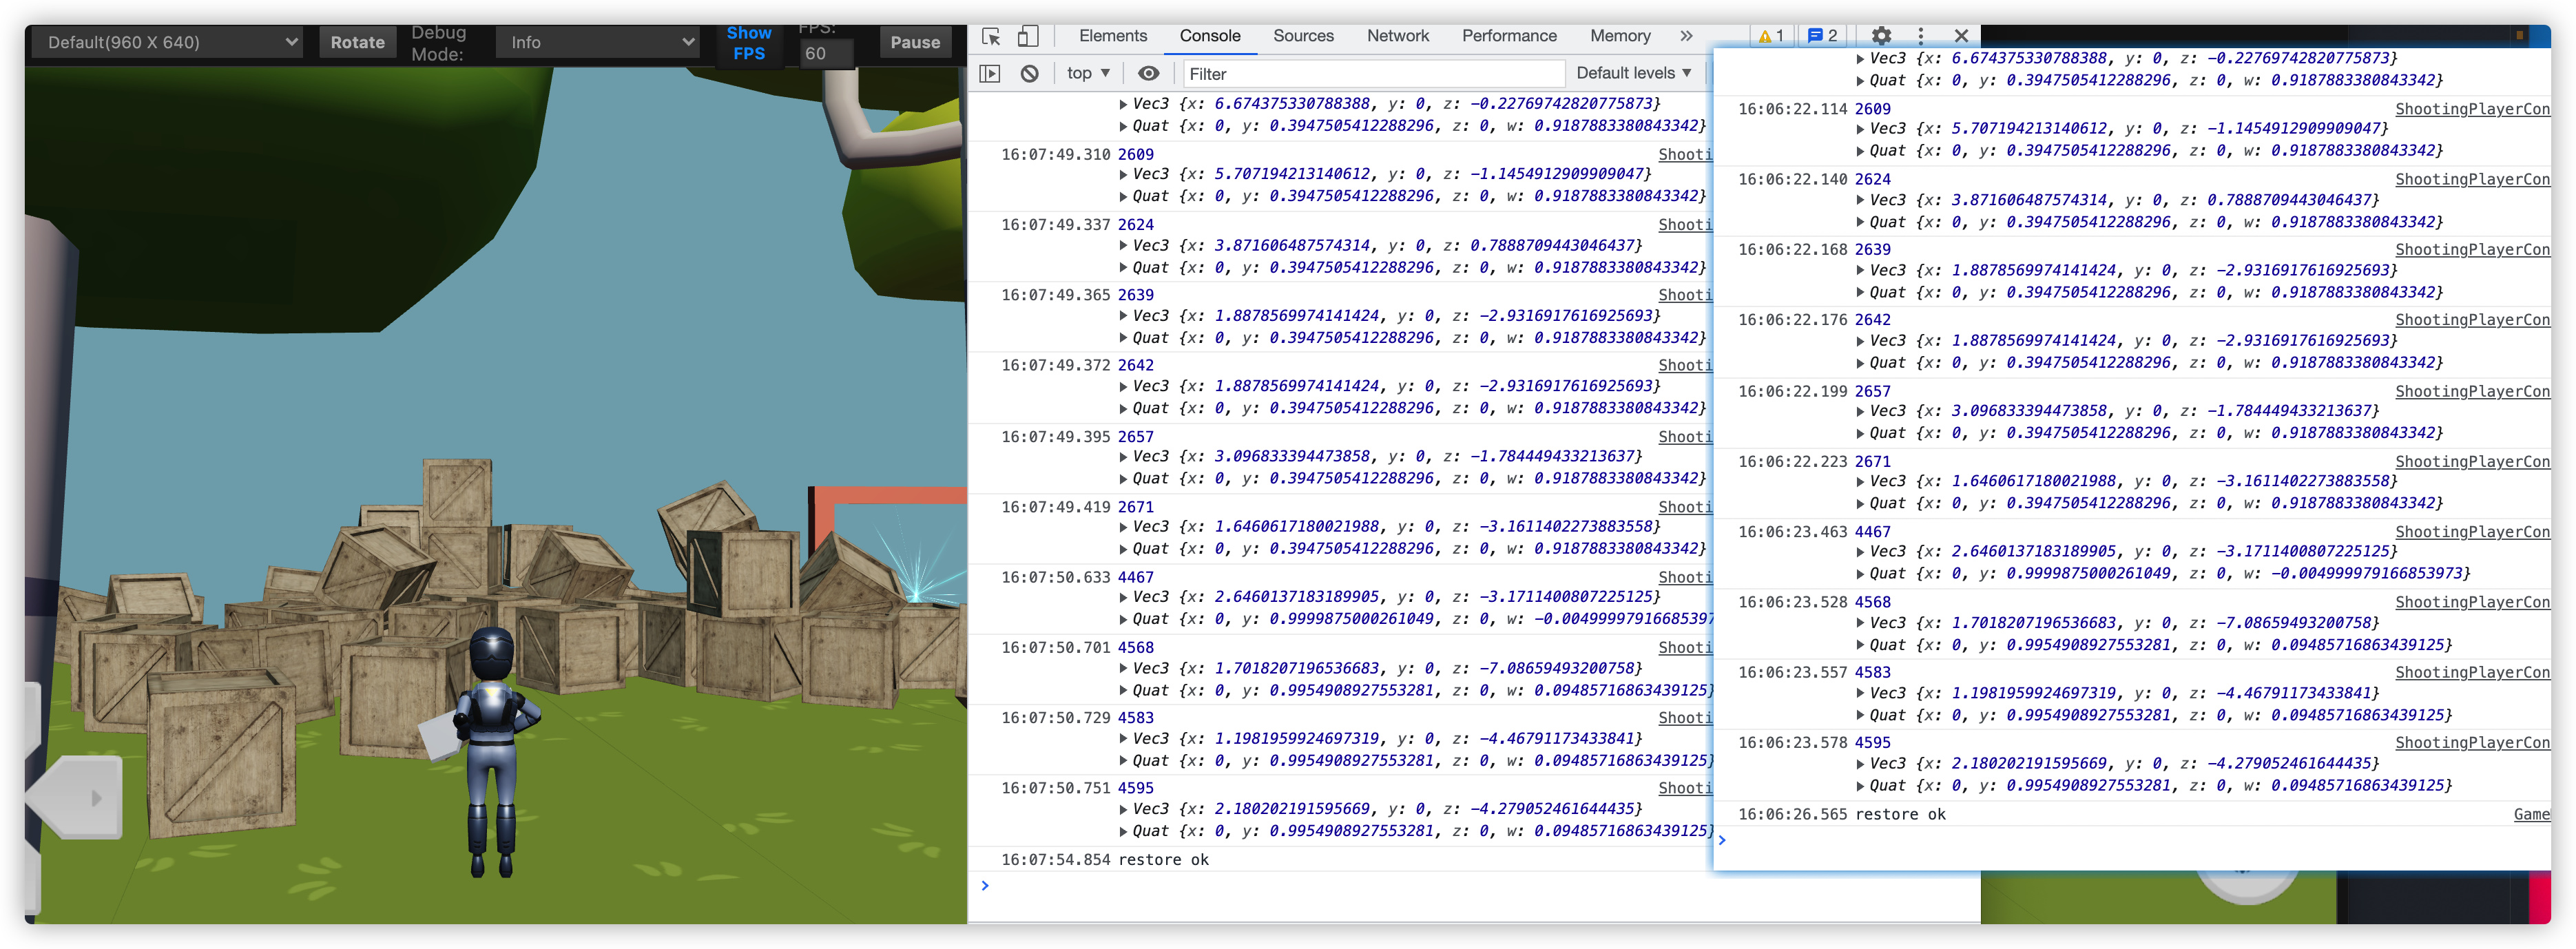This screenshot has height=949, width=2576.
Task: Clear the console with the ban icon
Action: [1029, 73]
